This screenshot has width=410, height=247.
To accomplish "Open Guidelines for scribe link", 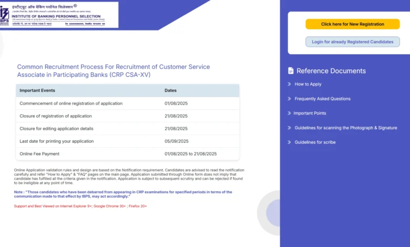I will [x=315, y=142].
